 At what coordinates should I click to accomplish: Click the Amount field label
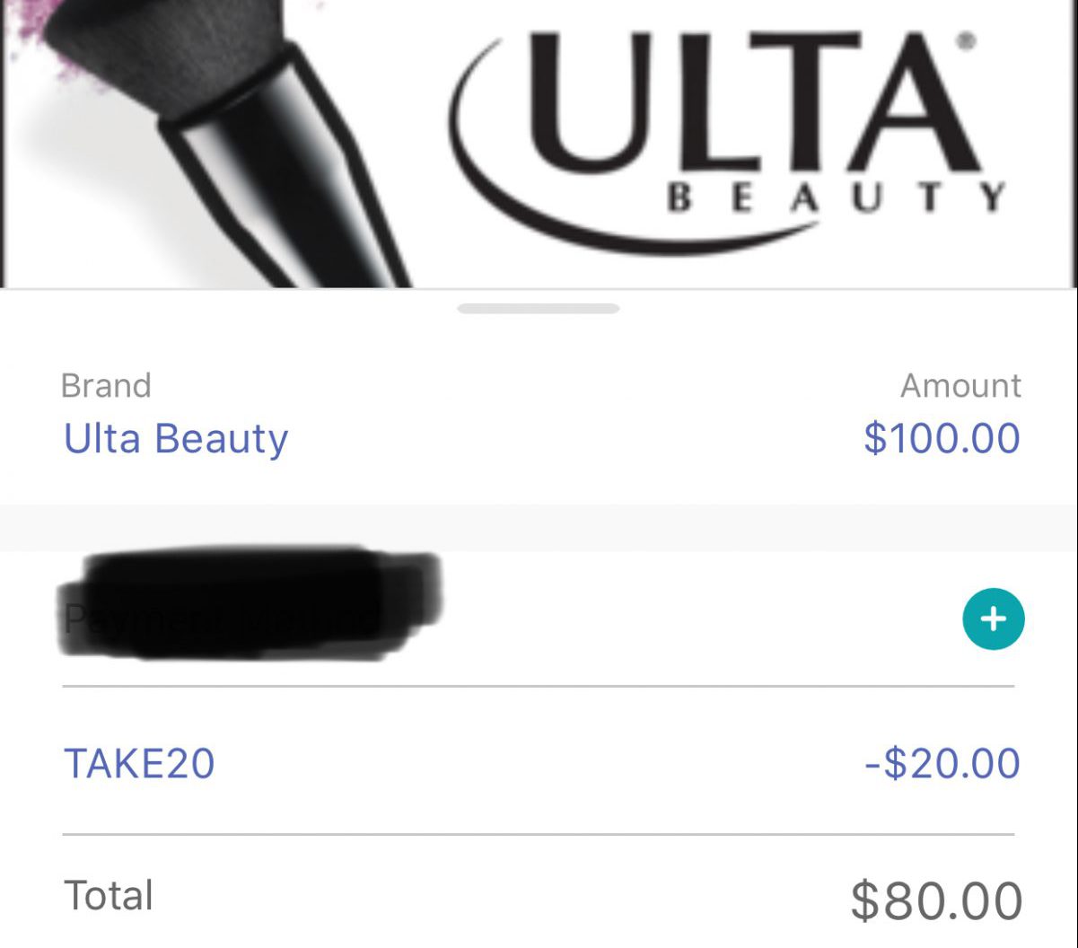click(x=960, y=386)
